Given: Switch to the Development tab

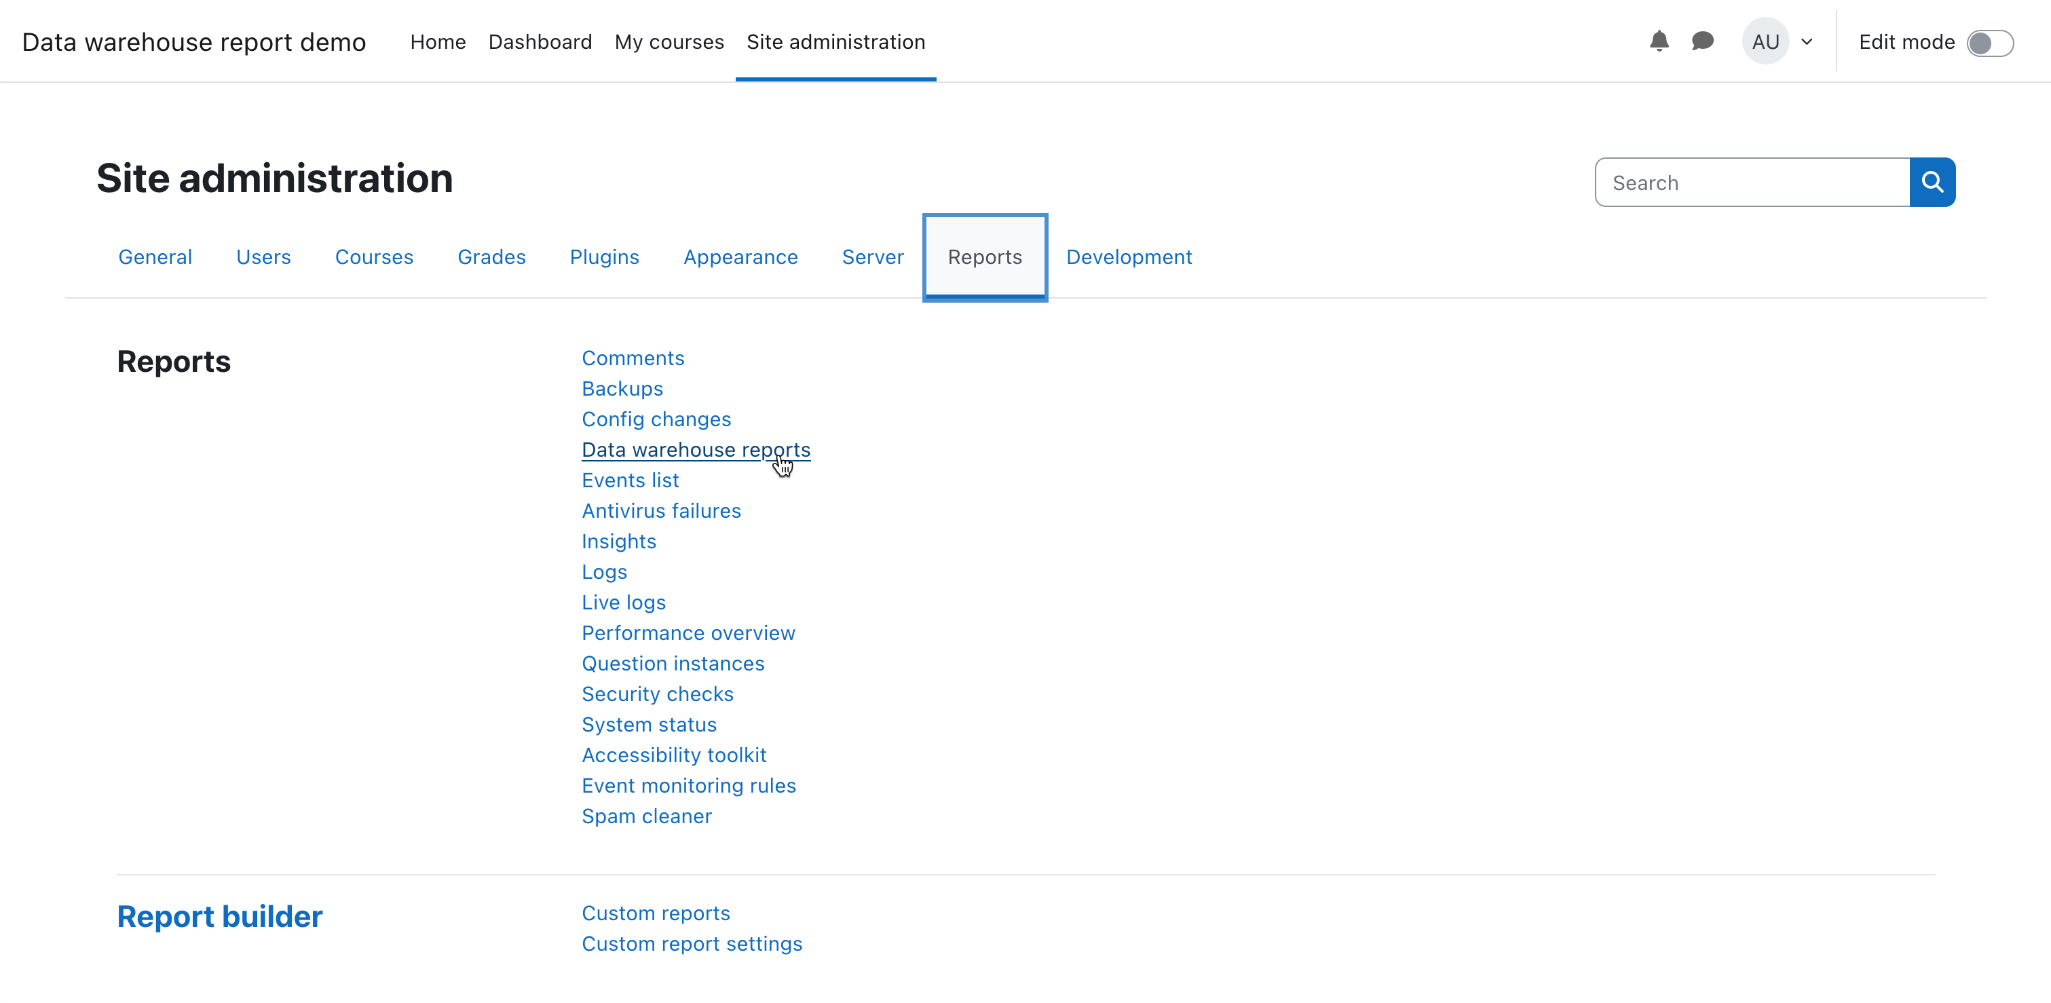Looking at the screenshot, I should coord(1128,257).
